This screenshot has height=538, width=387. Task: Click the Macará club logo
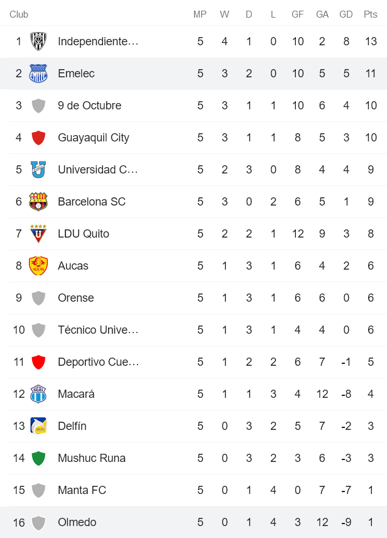pos(39,394)
